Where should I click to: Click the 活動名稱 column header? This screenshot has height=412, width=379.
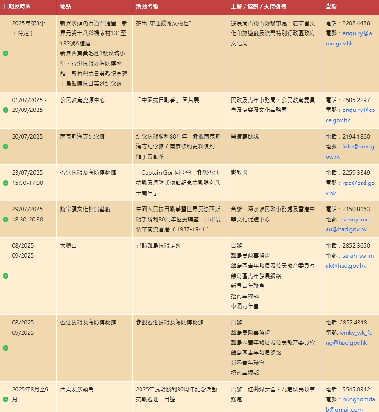tap(148, 7)
